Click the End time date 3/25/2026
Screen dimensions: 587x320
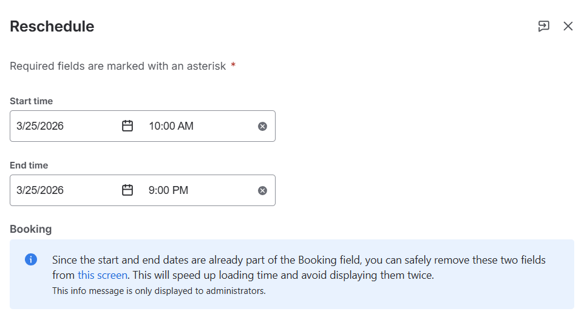coord(40,190)
